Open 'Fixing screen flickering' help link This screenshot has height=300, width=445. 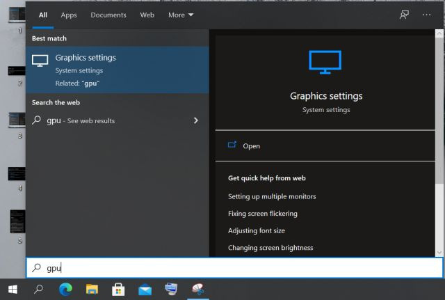tap(263, 214)
